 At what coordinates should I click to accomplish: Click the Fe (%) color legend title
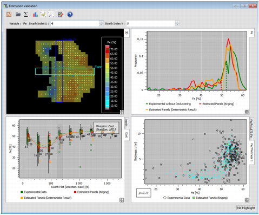pyautogui.click(x=112, y=42)
